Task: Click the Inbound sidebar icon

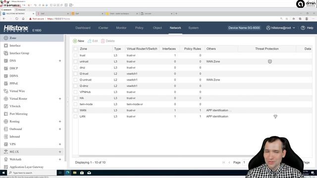Action: (6, 136)
